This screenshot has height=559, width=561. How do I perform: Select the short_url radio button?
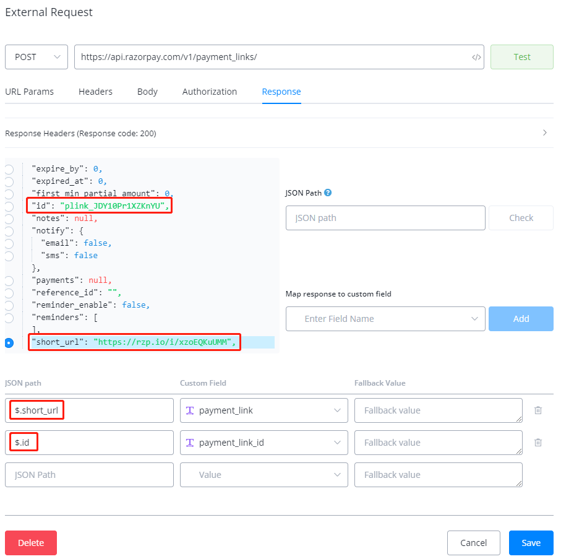[x=9, y=343]
